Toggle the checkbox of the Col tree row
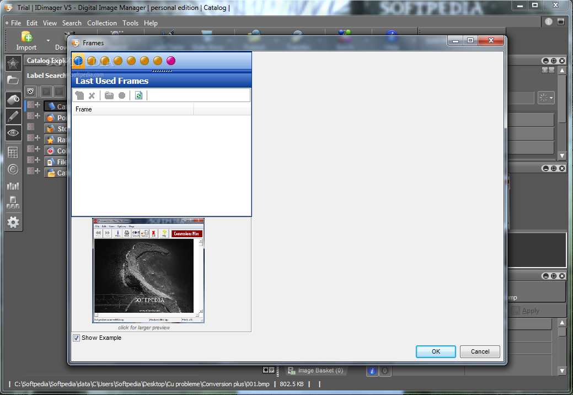Screen dimensions: 573x395 (30, 148)
